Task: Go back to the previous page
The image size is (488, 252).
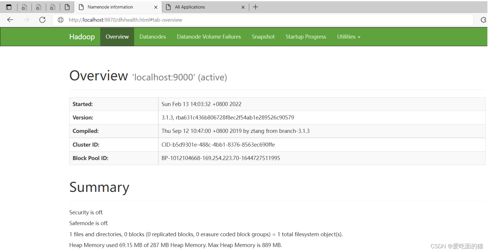Action: pos(10,20)
